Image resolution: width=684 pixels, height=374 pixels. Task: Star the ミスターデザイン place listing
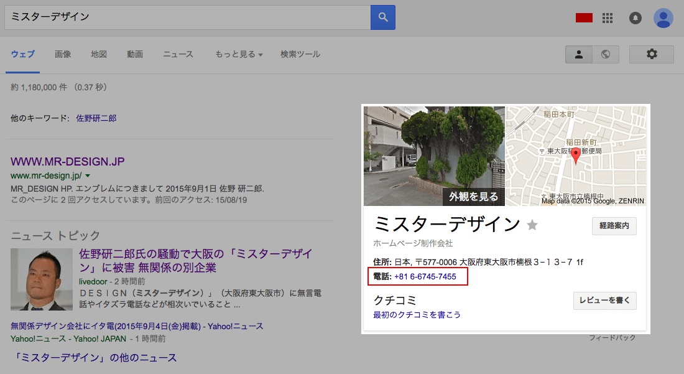[x=532, y=225]
